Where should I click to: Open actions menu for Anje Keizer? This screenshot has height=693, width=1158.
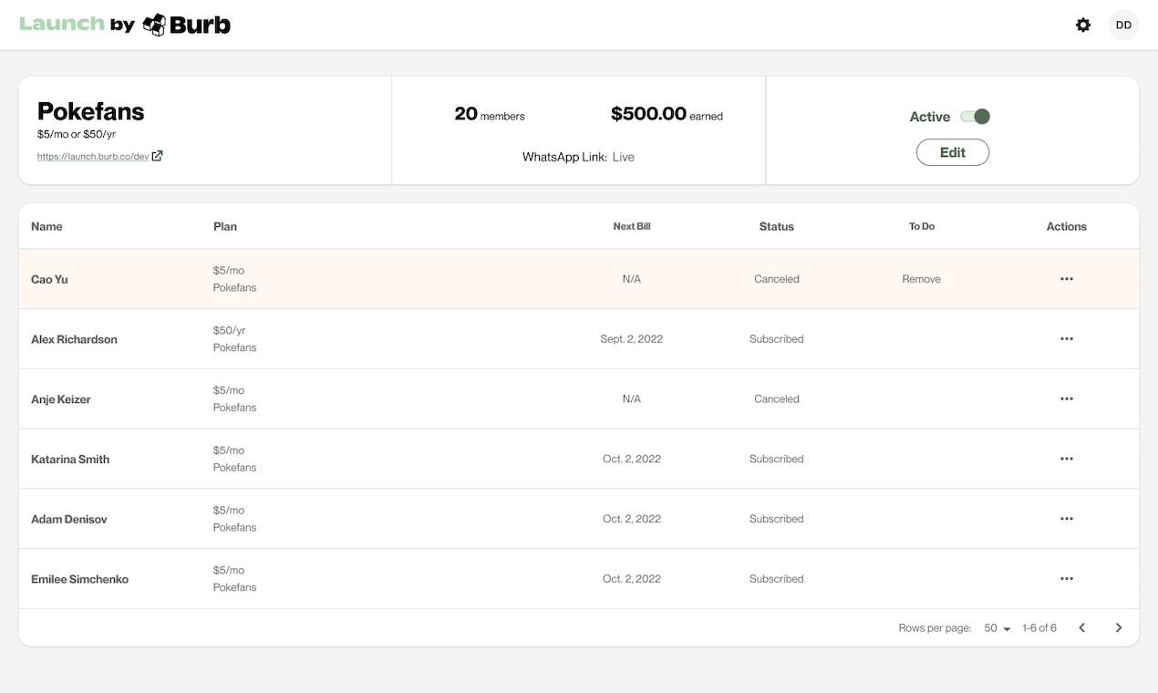click(1067, 399)
